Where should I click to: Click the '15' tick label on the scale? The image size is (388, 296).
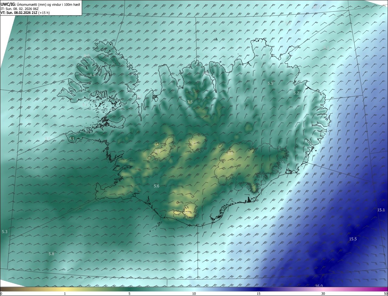point(259,294)
